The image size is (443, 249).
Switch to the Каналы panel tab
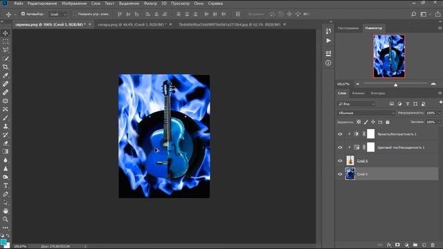(359, 93)
